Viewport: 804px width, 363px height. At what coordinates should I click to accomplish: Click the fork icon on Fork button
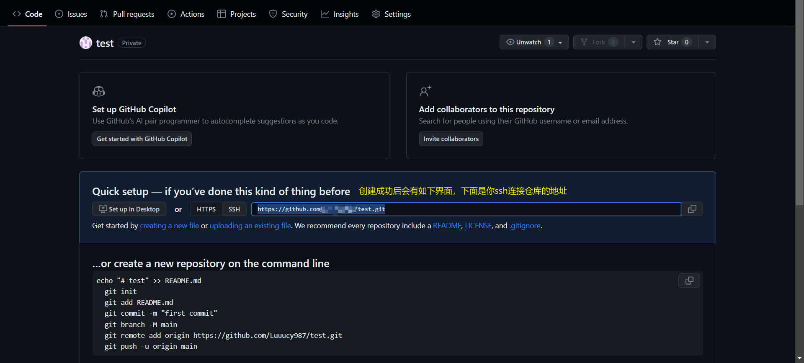pos(584,42)
